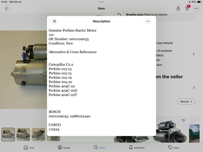Image resolution: width=203 pixels, height=152 pixels.
Task: Open the Notifications tab
Action: [x=137, y=148]
